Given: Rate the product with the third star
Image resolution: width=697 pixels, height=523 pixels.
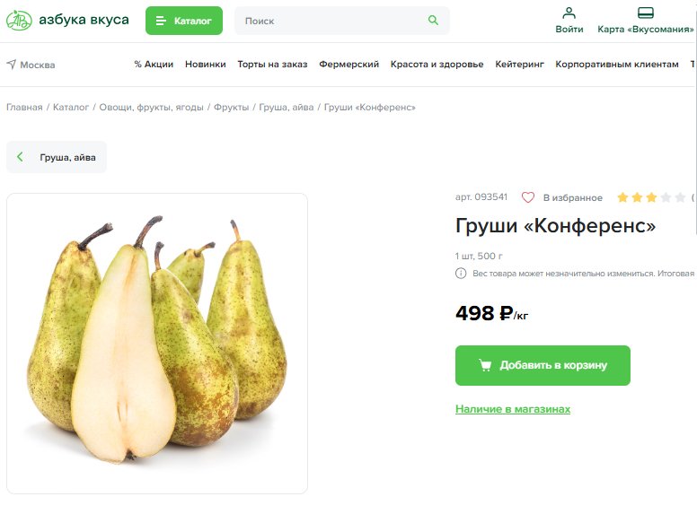Looking at the screenshot, I should (x=651, y=197).
